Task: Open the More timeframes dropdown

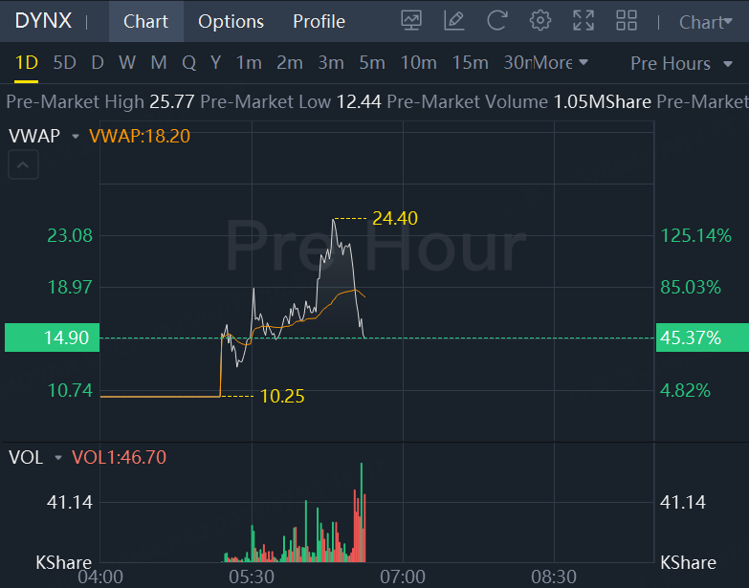Action: [562, 62]
